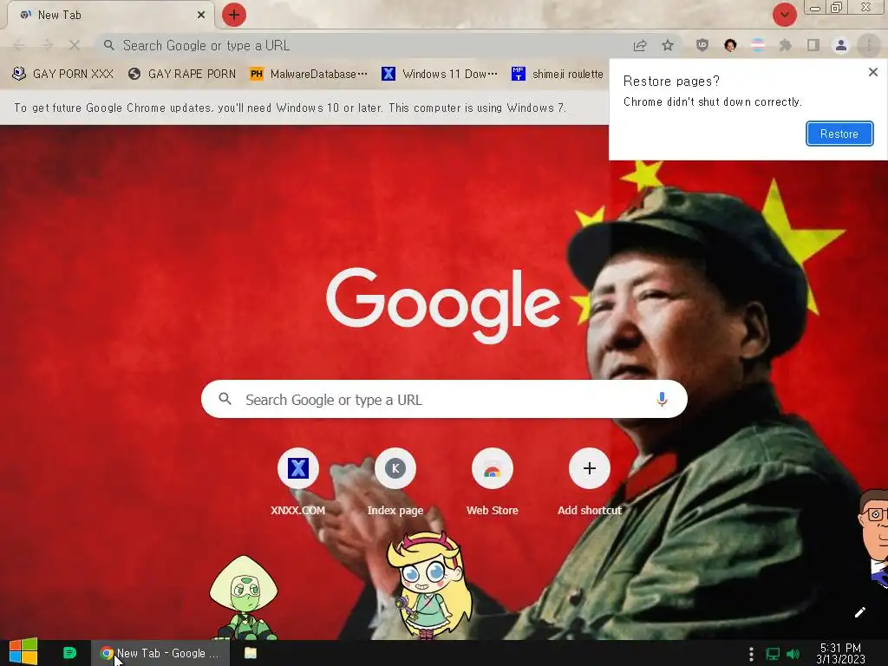This screenshot has height=666, width=888.
Task: Click the glasses cartoon character shimeji
Action: 874,538
